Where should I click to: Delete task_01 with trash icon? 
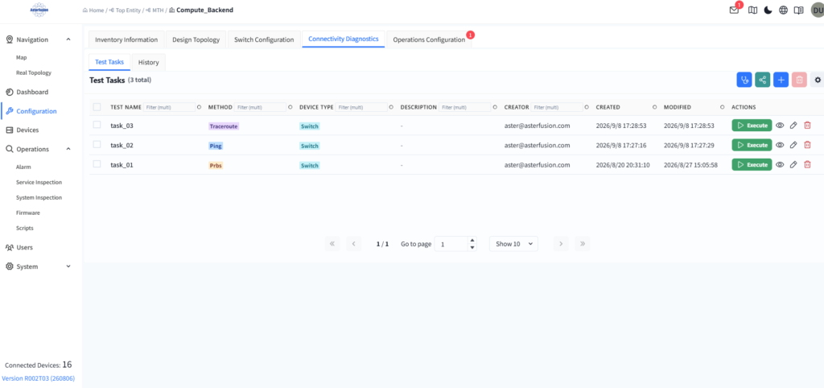pos(808,164)
